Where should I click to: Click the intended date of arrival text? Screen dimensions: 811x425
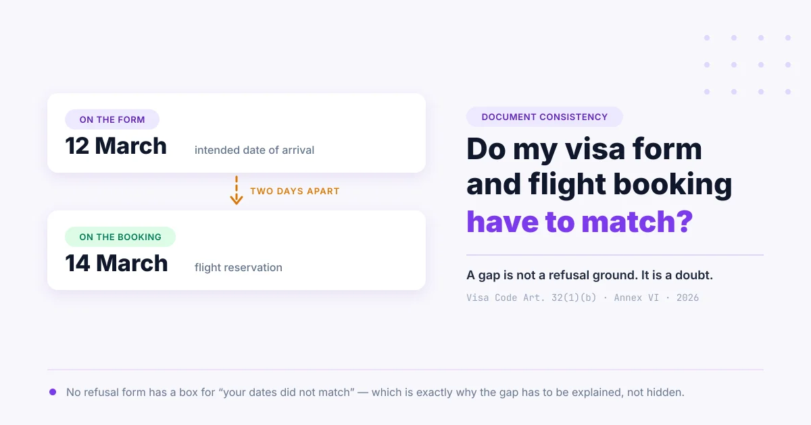(254, 150)
